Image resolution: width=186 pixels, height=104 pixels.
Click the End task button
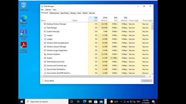146,81
